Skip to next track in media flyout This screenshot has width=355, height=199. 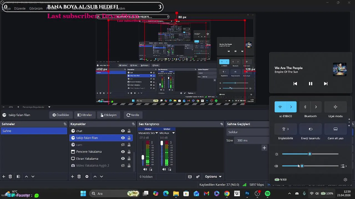click(326, 84)
